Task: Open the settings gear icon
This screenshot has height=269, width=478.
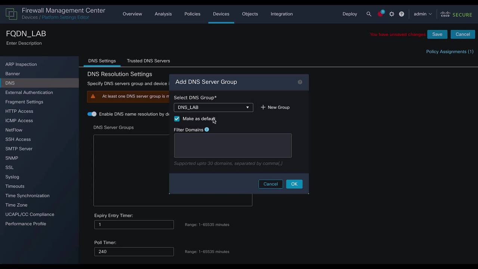Action: point(391,14)
